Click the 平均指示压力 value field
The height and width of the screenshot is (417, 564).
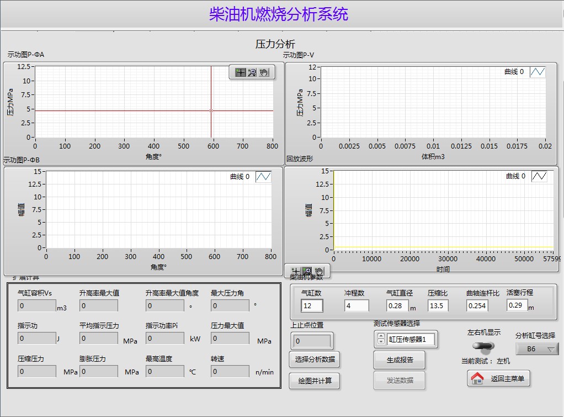click(99, 338)
